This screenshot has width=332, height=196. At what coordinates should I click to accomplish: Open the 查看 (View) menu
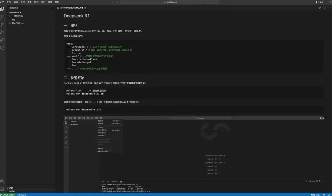tap(30, 2)
